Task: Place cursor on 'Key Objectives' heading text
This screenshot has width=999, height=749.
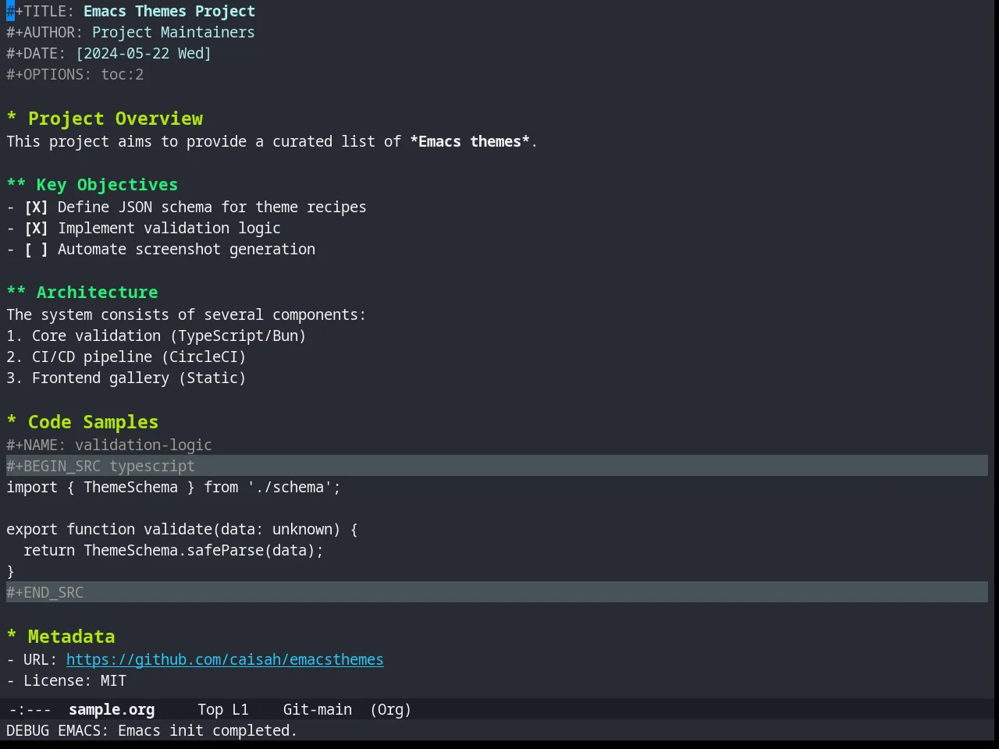Action: pos(107,184)
